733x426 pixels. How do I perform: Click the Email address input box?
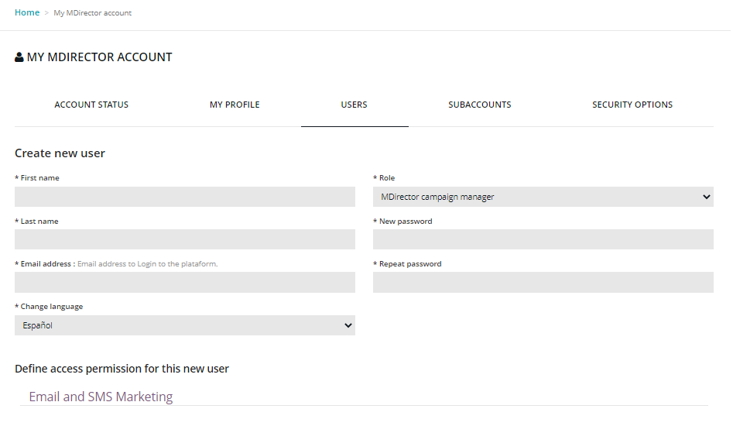[x=184, y=283]
